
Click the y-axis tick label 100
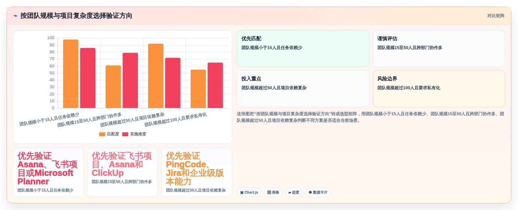[x=51, y=38]
